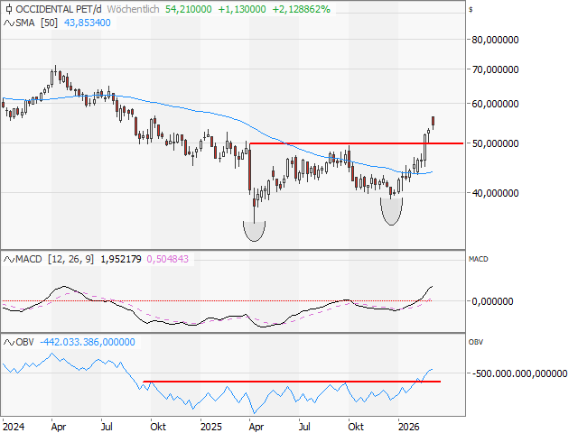The width and height of the screenshot is (578, 433).
Task: Click the MACD value 1,952179
Action: (x=120, y=259)
